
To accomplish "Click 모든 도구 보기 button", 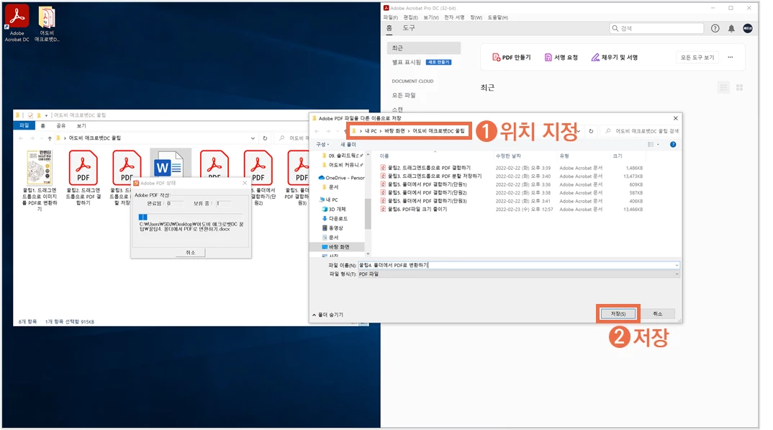I will [x=697, y=57].
